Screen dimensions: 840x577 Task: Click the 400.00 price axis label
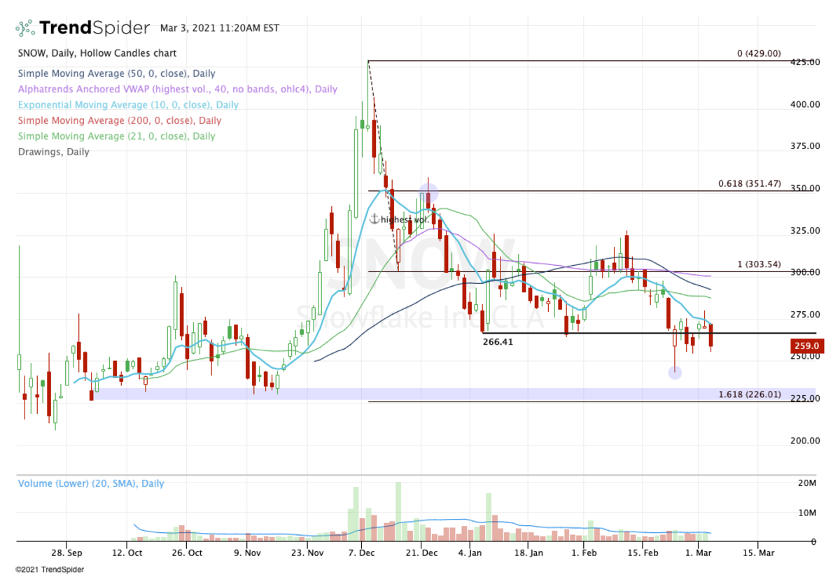coord(805,104)
